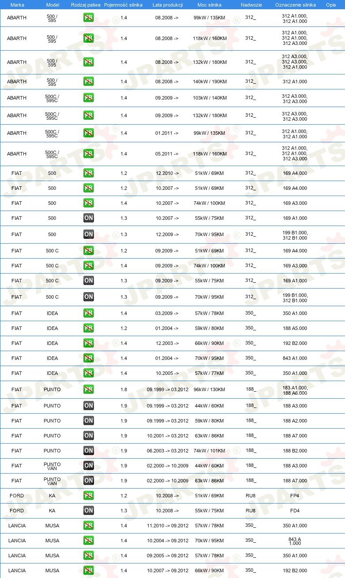
Task: Click production date 05.2011 ->
Action: (167, 154)
